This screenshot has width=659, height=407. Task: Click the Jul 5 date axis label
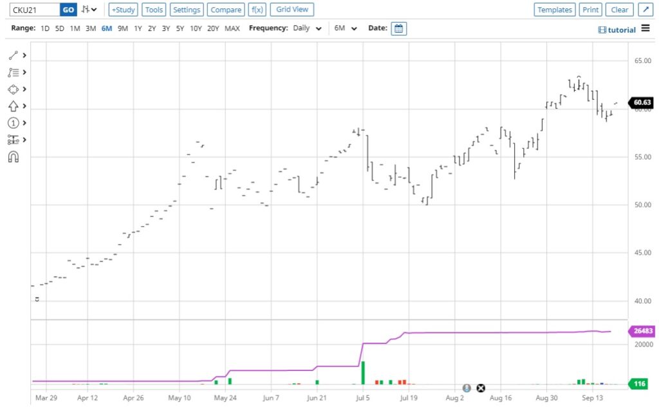[x=362, y=397]
